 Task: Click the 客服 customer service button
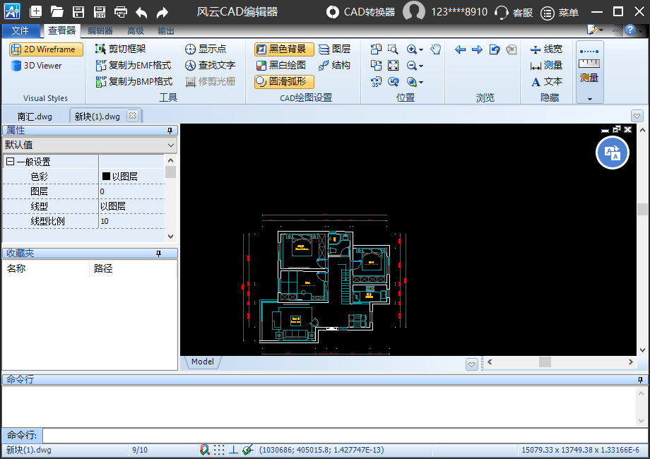coord(514,12)
